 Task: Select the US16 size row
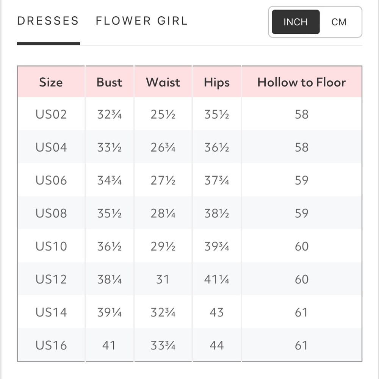pos(190,345)
